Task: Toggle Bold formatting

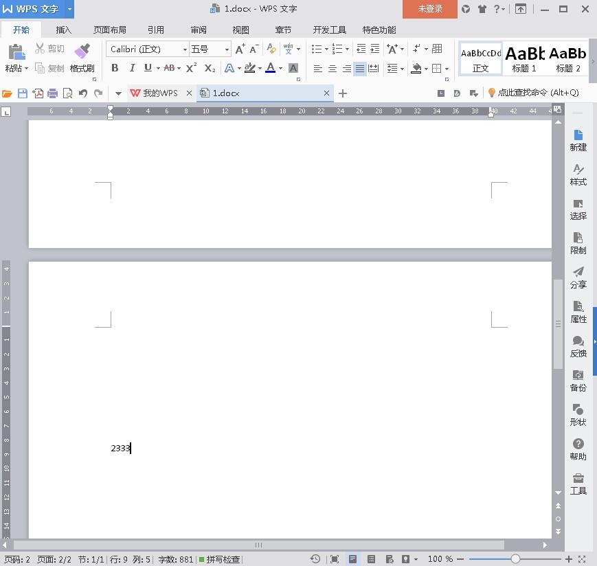Action: point(115,68)
